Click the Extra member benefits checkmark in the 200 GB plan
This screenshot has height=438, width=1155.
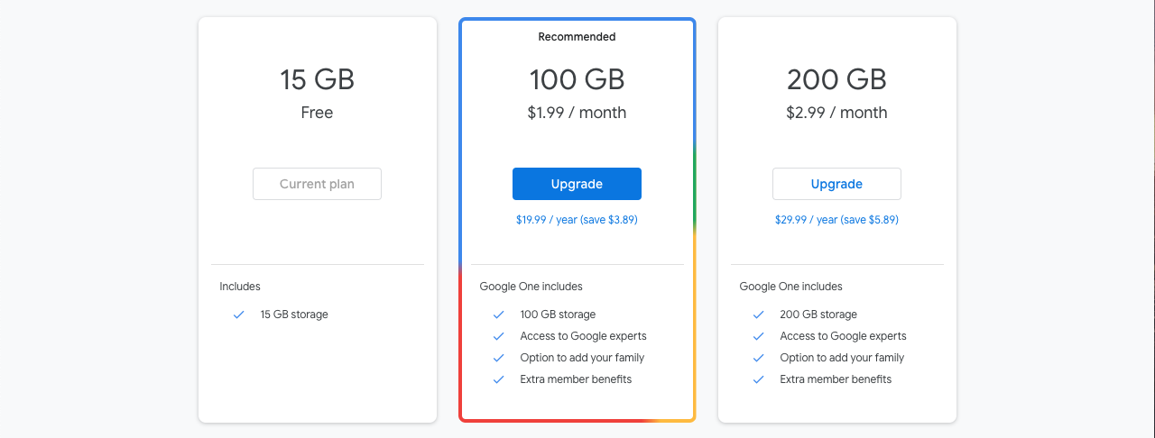coord(758,379)
